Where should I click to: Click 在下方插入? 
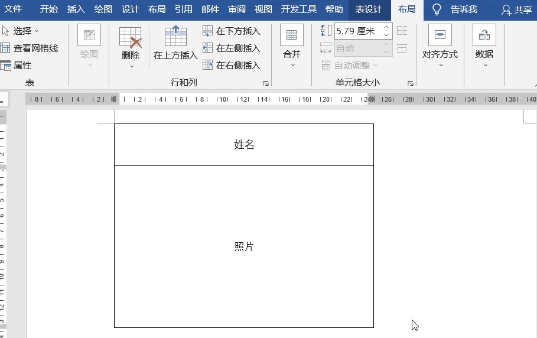point(232,31)
